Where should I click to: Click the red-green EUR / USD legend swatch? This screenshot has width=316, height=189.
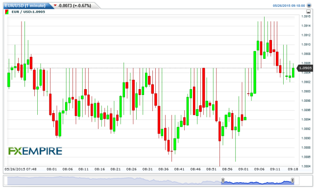pos(7,12)
